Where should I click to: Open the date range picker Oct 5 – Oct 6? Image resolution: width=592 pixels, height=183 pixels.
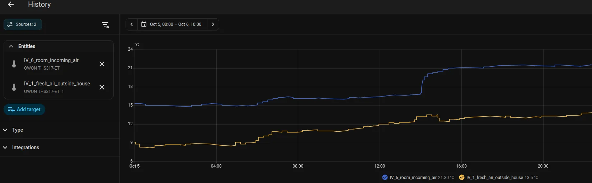click(172, 24)
